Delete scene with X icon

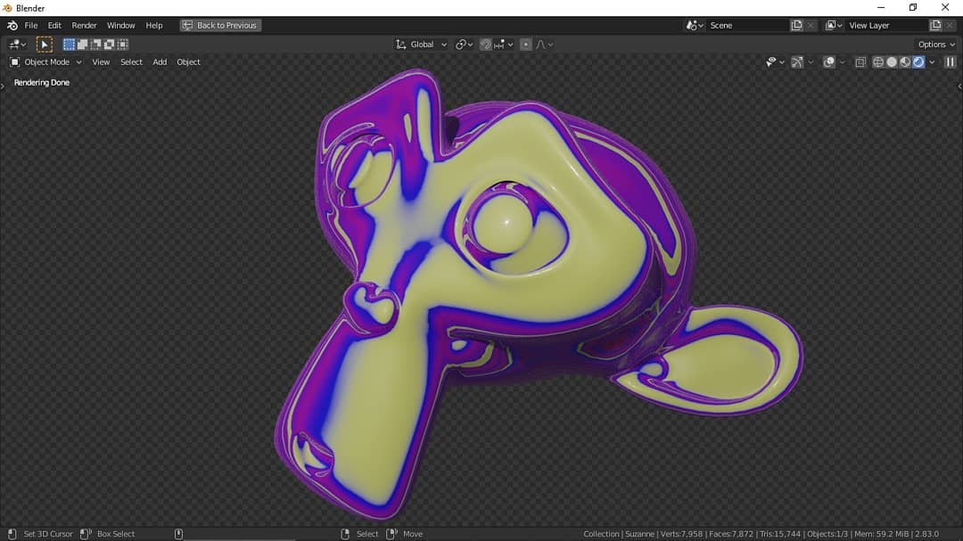tap(811, 26)
